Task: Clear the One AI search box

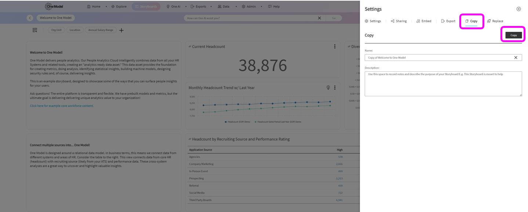Action: click(319, 18)
